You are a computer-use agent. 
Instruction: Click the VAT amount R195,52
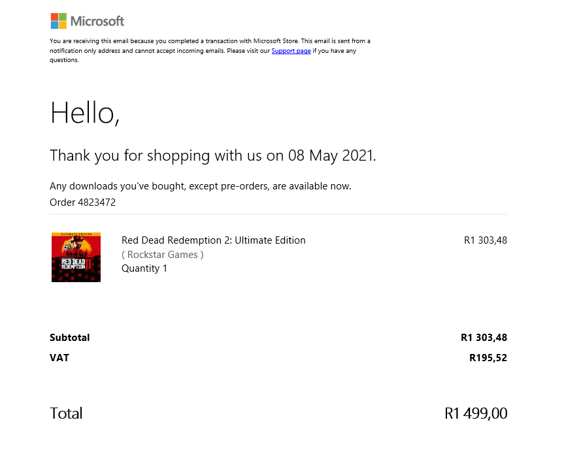point(488,358)
